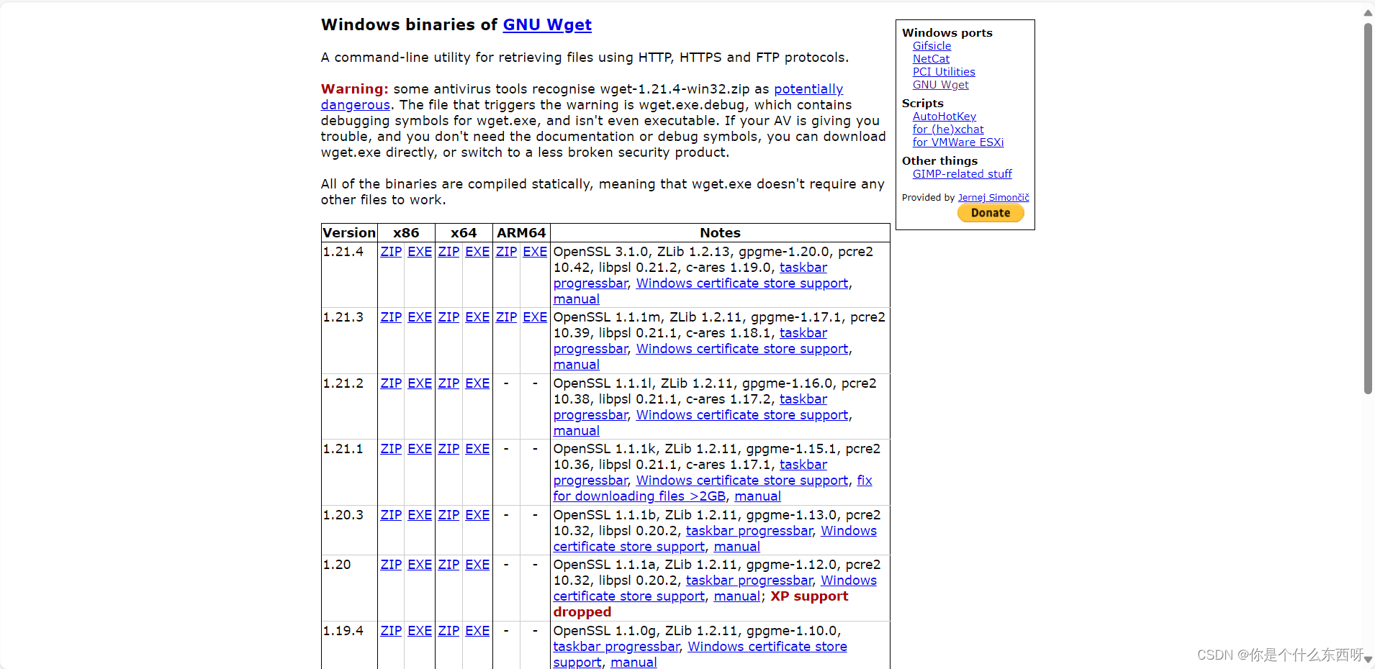Open Gifsicle in Windows ports sidebar
The width and height of the screenshot is (1375, 669).
932,46
